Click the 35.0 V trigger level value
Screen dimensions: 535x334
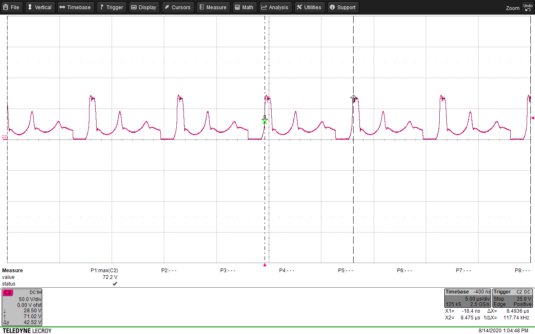(x=524, y=299)
